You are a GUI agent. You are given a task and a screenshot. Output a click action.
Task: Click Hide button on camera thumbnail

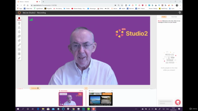pos(80,94)
